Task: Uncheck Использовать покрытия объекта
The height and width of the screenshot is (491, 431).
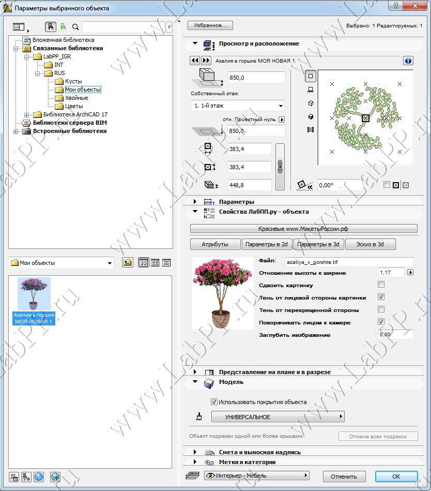Action: click(x=214, y=402)
